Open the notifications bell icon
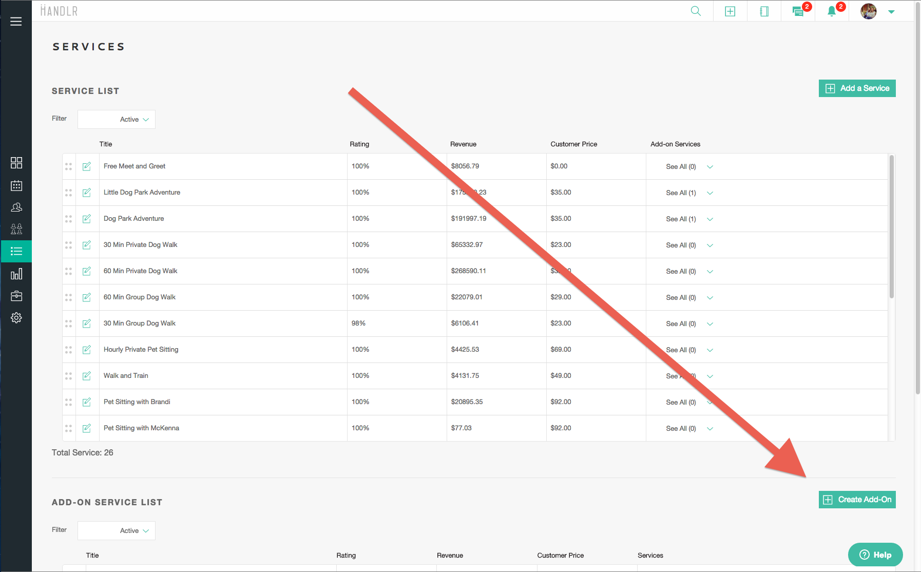 [832, 11]
